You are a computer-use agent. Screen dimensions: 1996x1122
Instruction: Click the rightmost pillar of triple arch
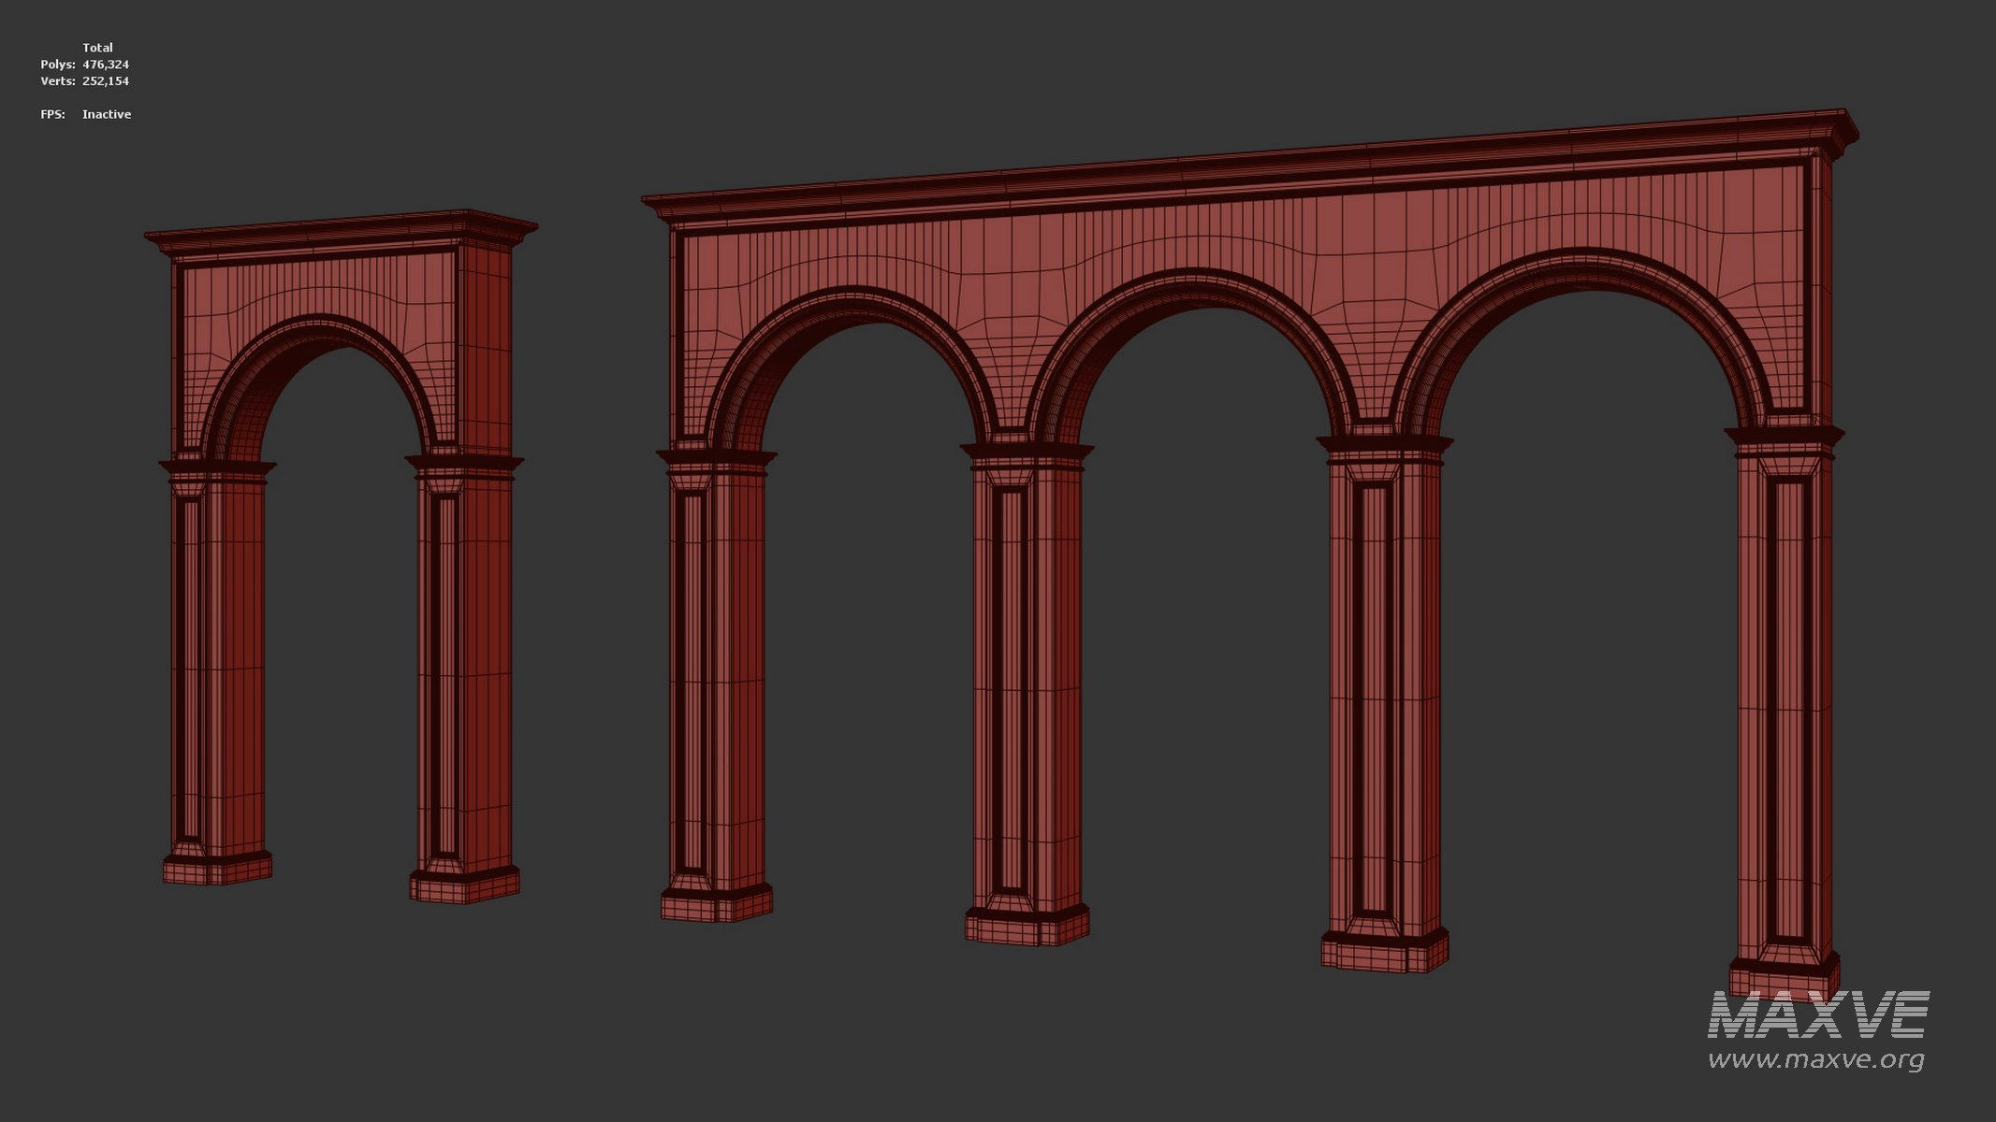coord(1783,711)
